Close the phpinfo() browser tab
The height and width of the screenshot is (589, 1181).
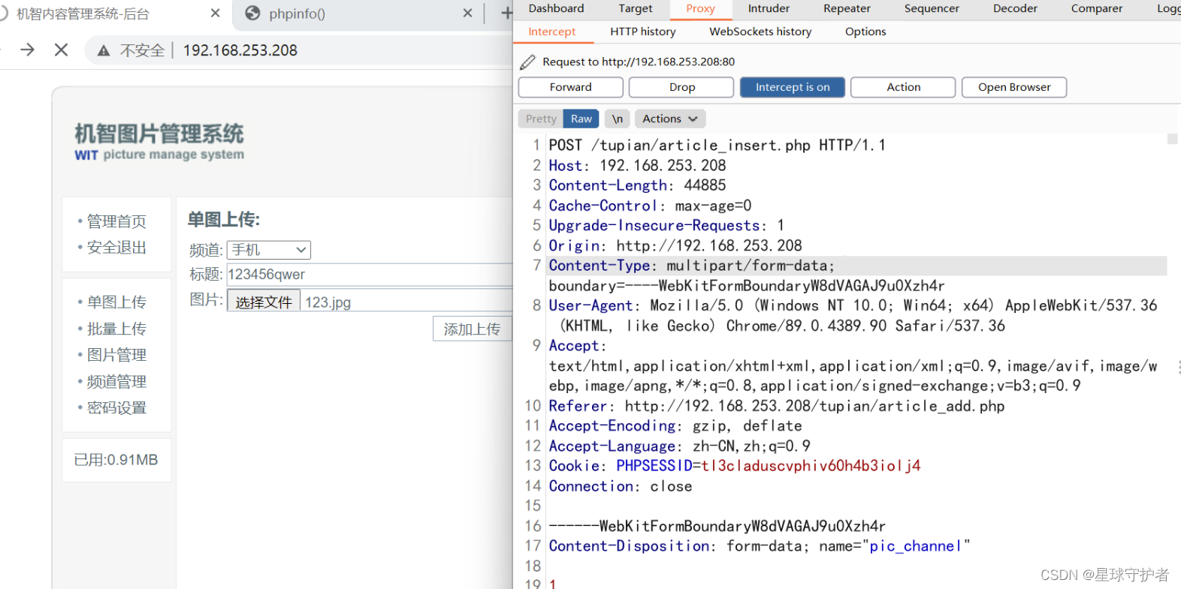pos(467,13)
